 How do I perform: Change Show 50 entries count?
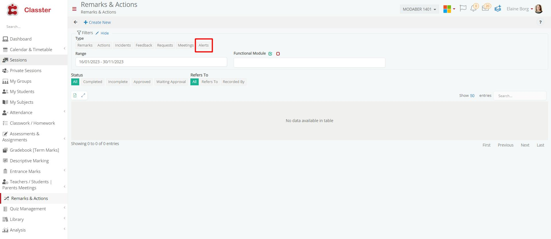point(472,96)
